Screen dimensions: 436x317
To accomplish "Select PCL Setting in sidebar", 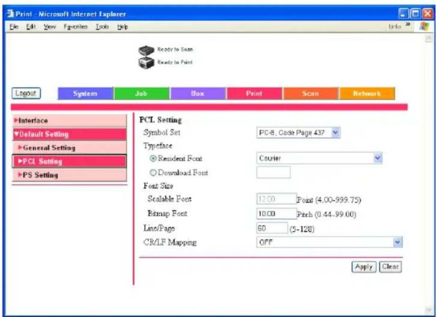I will coord(69,161).
